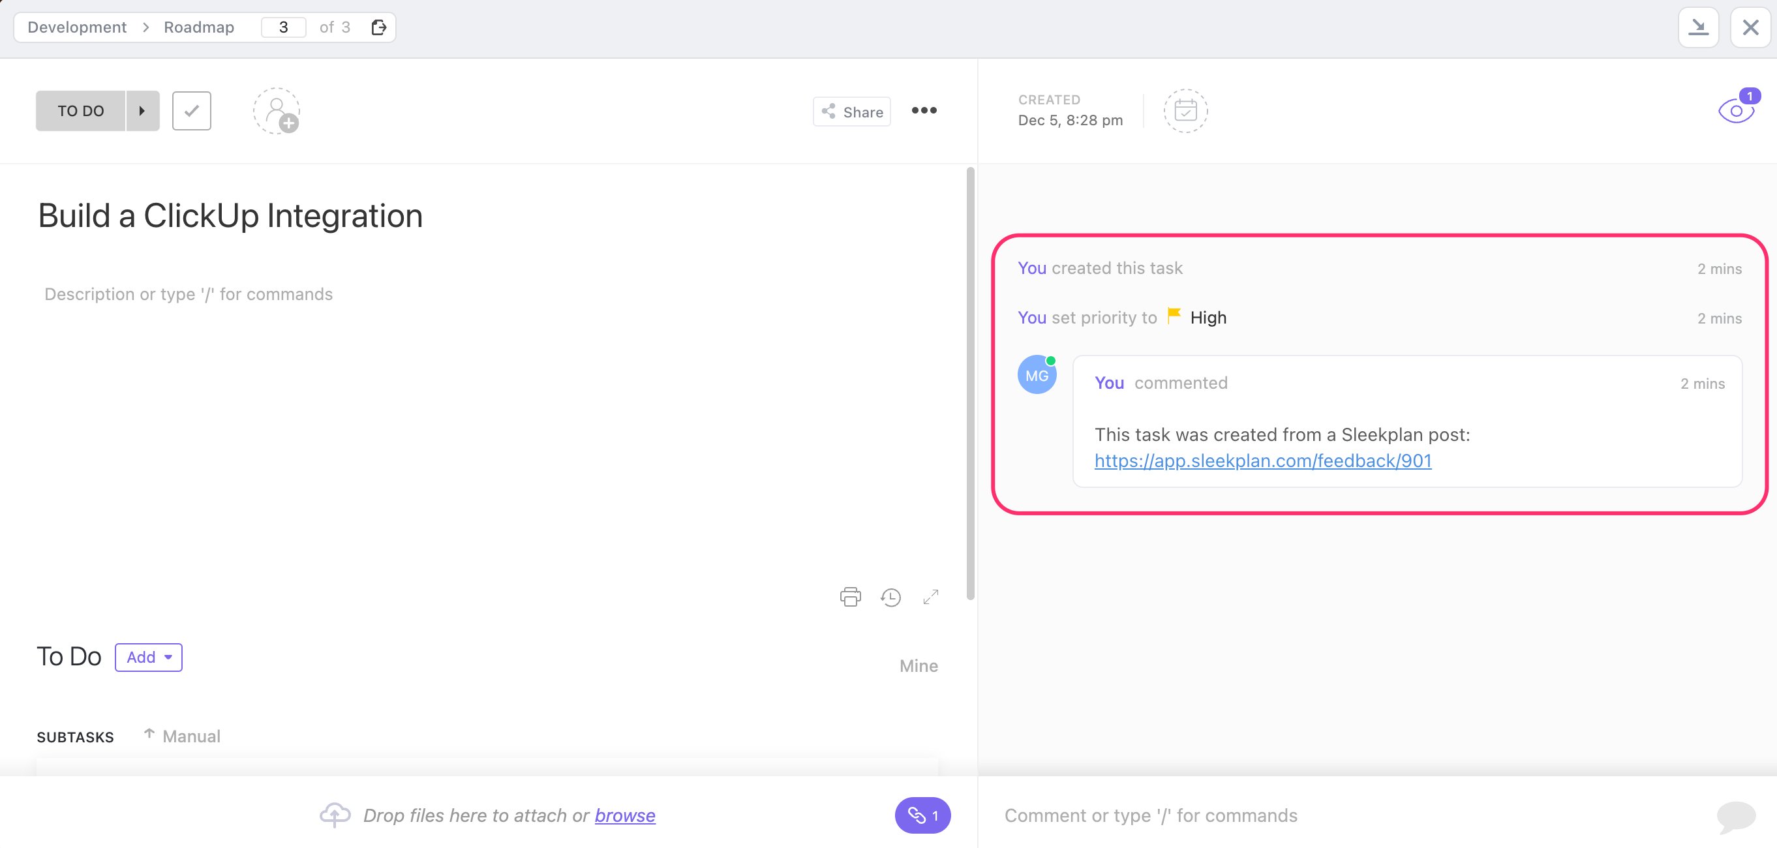Image resolution: width=1777 pixels, height=848 pixels.
Task: Change subtasks sort from Manual
Action: [182, 736]
